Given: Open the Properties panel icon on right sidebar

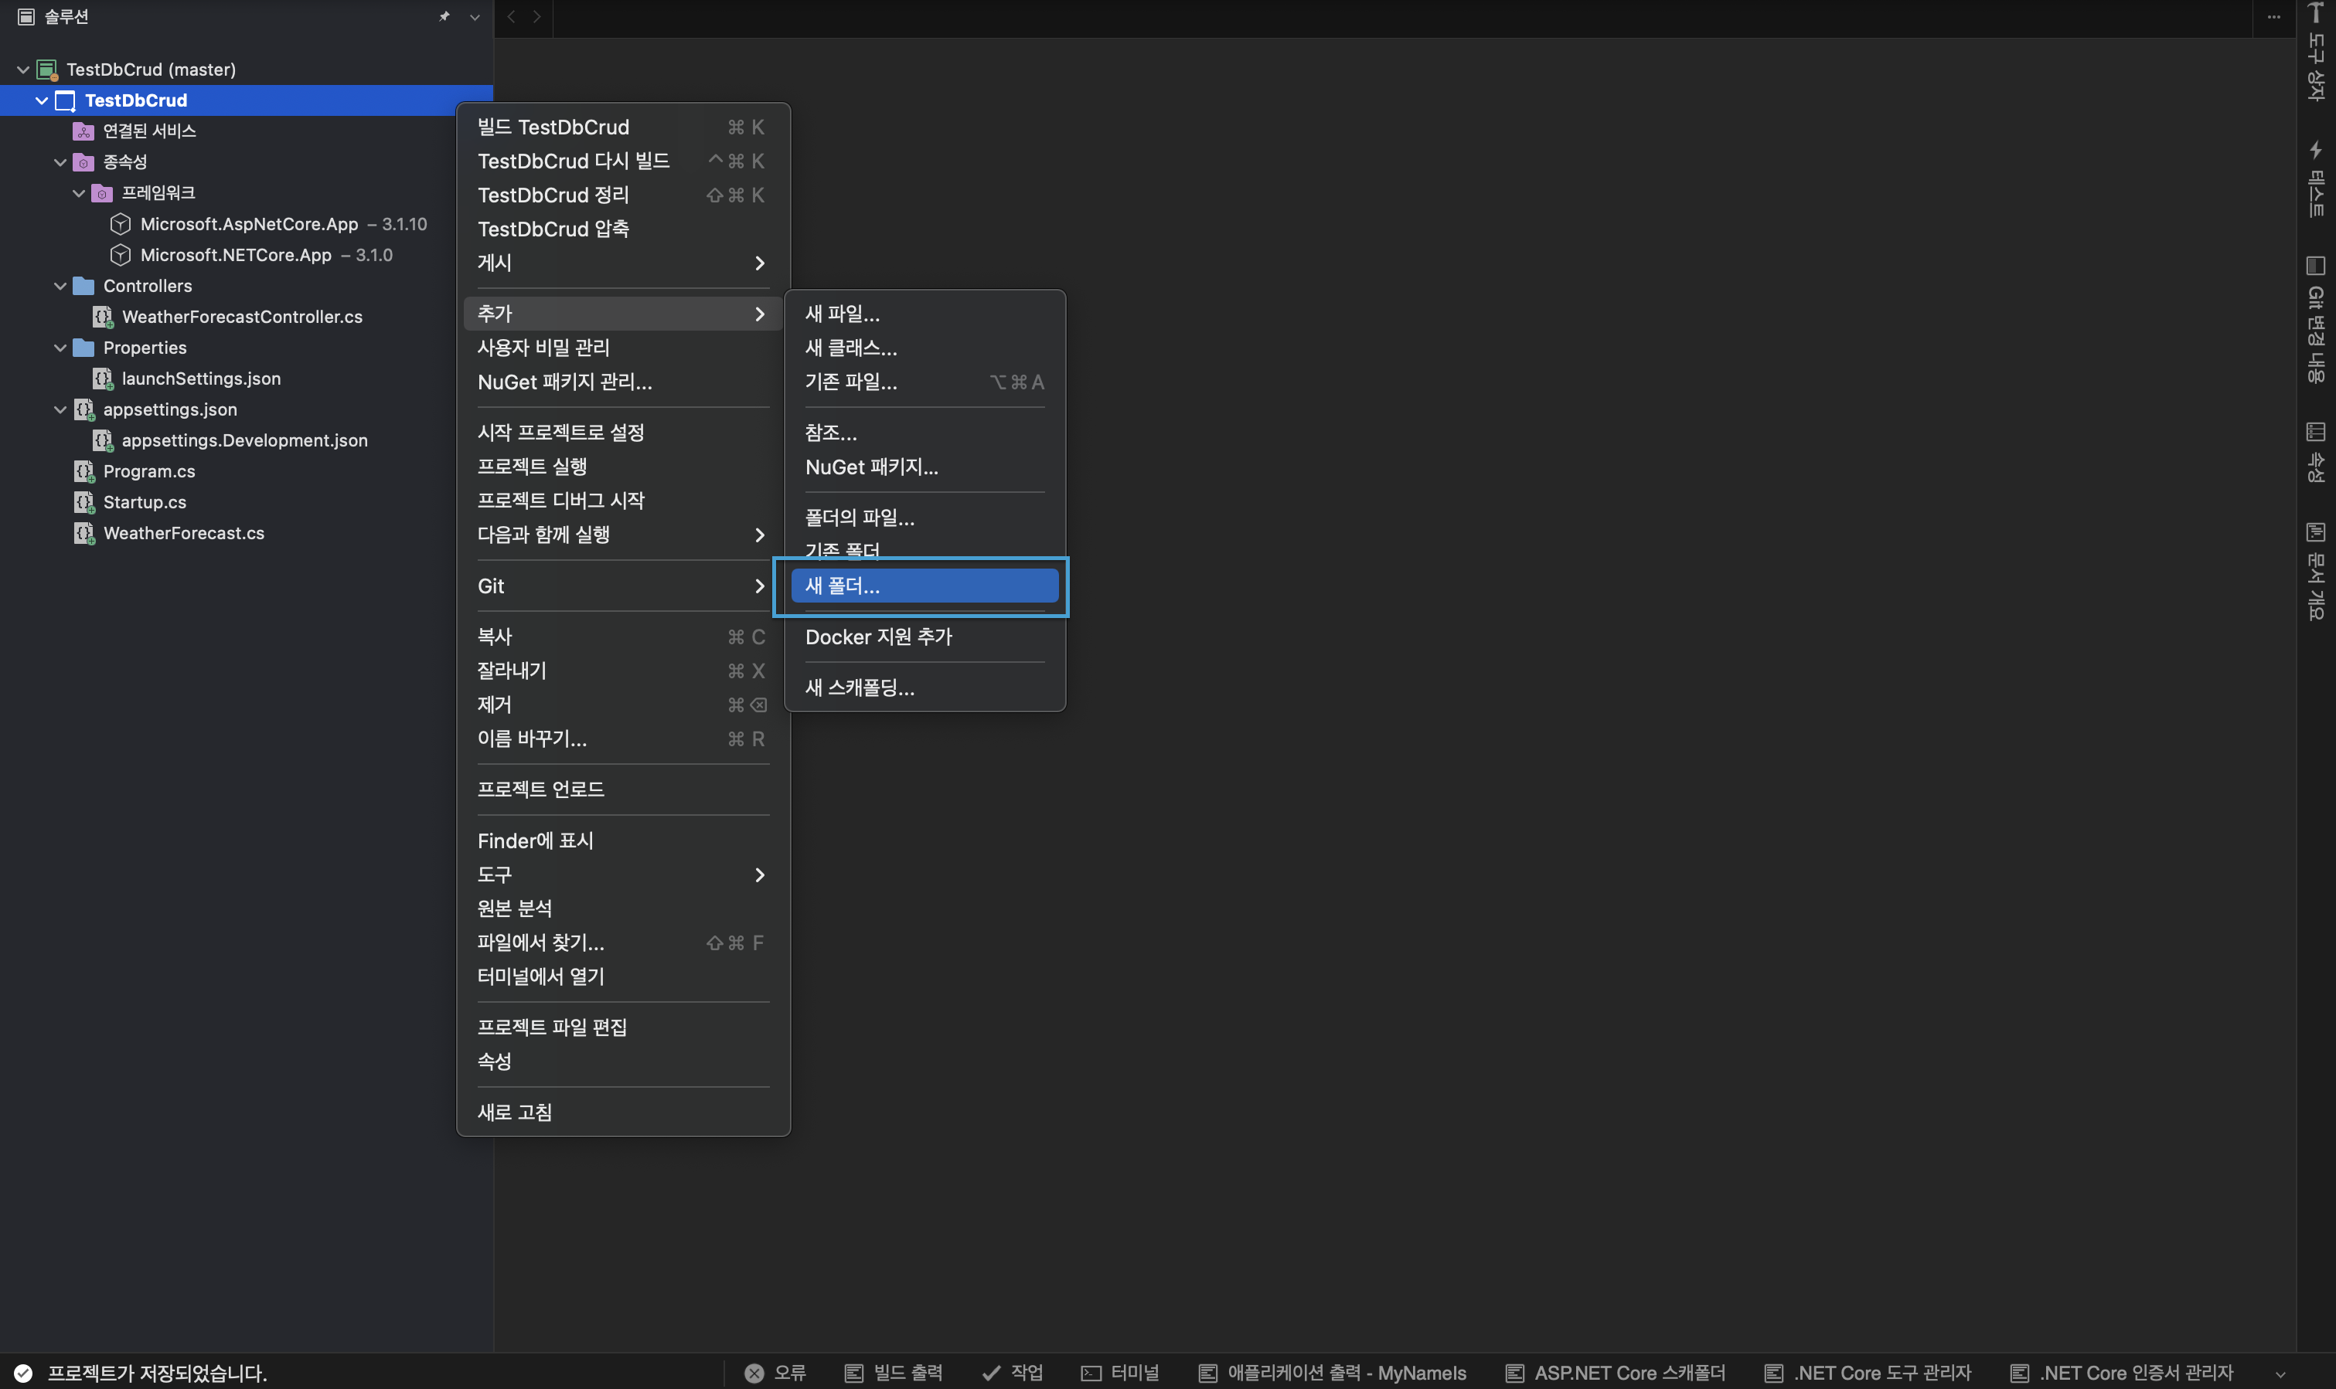Looking at the screenshot, I should pyautogui.click(x=2315, y=433).
